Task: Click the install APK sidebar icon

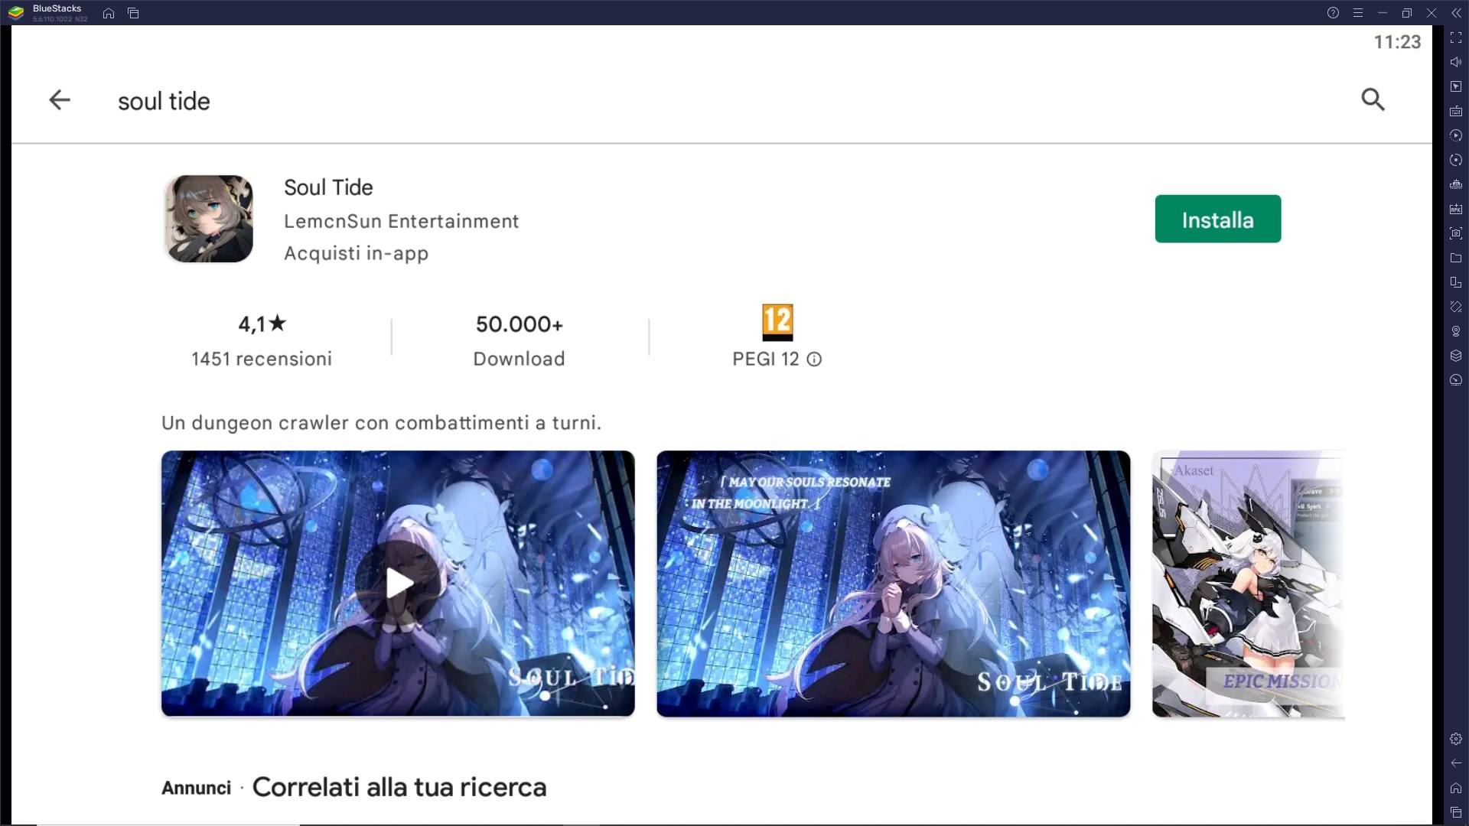Action: [x=1456, y=209]
